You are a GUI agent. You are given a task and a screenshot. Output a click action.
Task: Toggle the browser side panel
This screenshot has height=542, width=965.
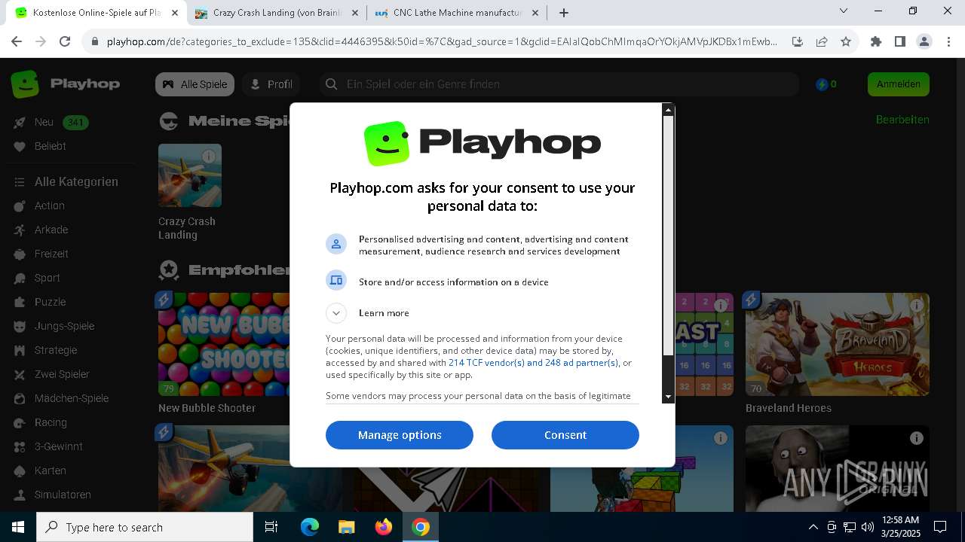900,42
